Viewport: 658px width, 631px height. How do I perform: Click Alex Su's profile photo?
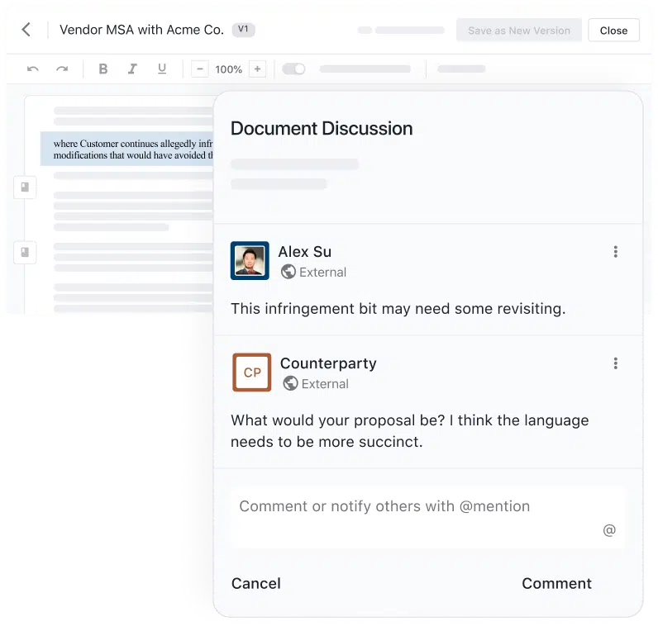pyautogui.click(x=250, y=260)
